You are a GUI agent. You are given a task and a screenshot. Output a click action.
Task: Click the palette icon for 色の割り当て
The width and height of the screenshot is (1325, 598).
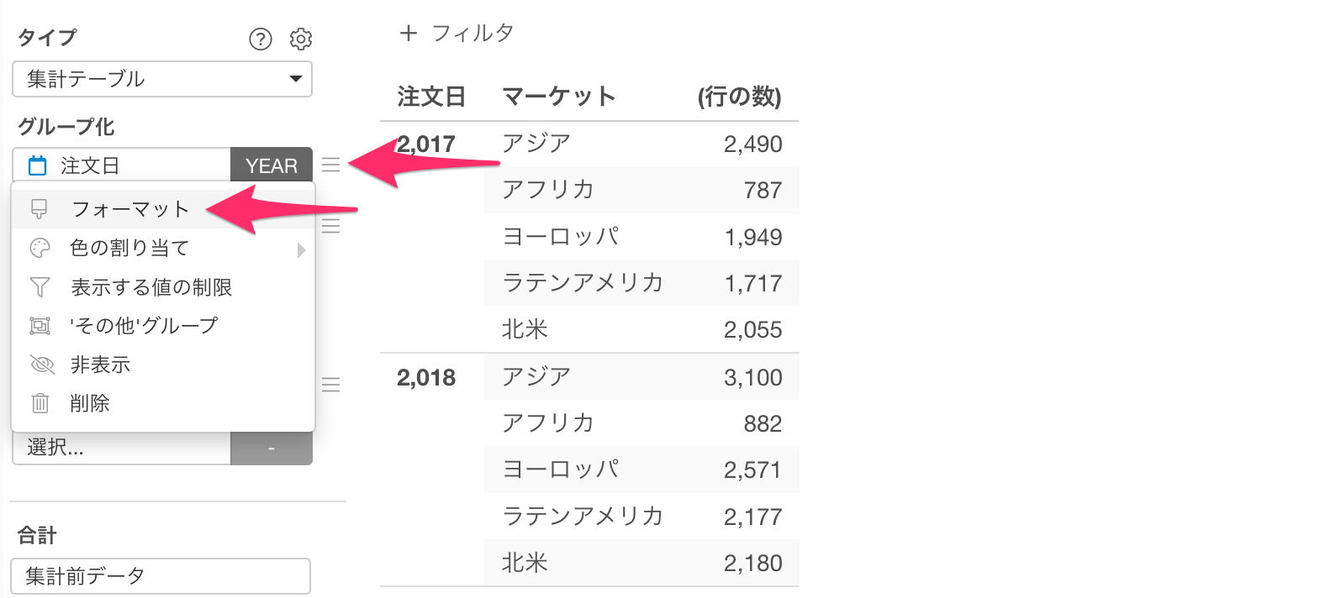pyautogui.click(x=40, y=248)
